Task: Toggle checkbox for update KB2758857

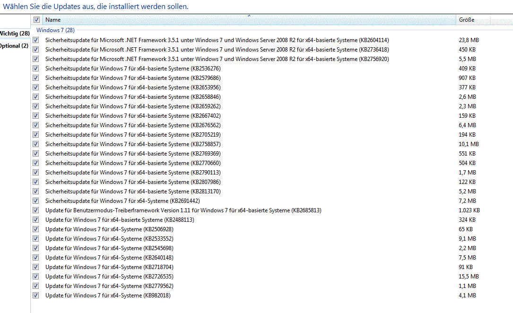Action: coord(36,144)
